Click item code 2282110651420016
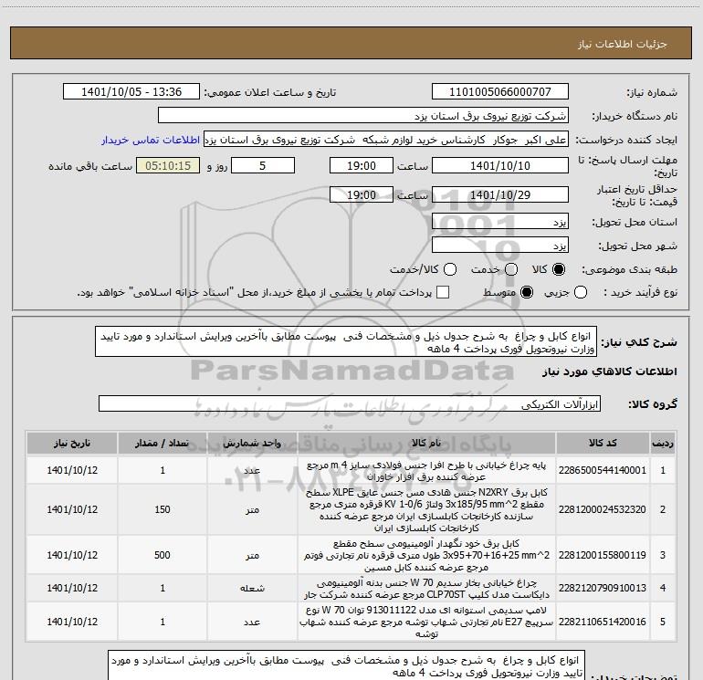703x680 pixels. tap(603, 622)
